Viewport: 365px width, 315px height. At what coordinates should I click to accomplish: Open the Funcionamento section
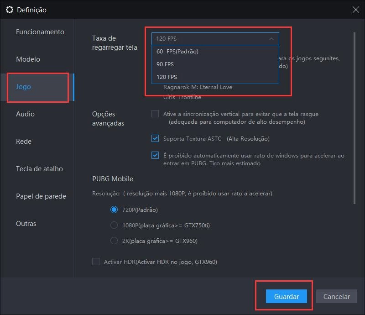[x=39, y=32]
